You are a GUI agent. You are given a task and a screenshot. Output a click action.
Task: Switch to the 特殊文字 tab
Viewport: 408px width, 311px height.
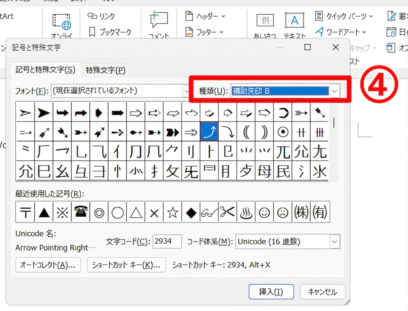(x=106, y=70)
